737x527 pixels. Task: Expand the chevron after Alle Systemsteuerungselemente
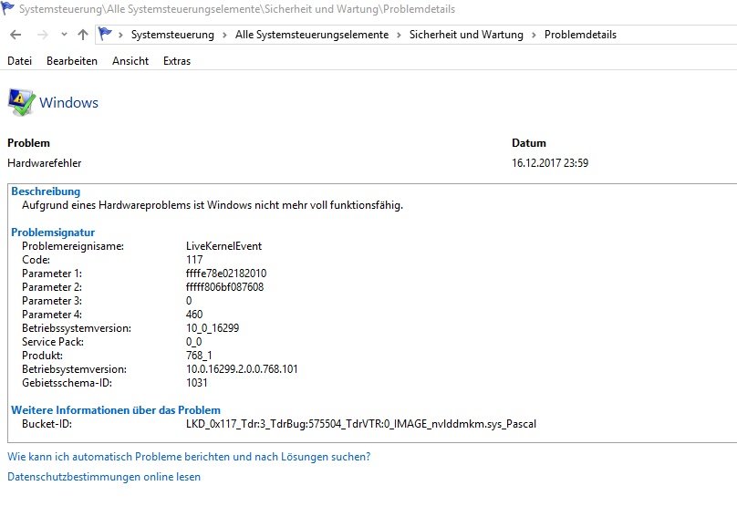(399, 35)
